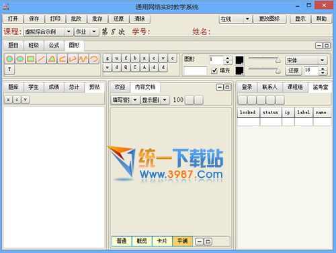The height and width of the screenshot is (253, 336).
Task: Select the triangle shape tool
Action: pos(52,59)
